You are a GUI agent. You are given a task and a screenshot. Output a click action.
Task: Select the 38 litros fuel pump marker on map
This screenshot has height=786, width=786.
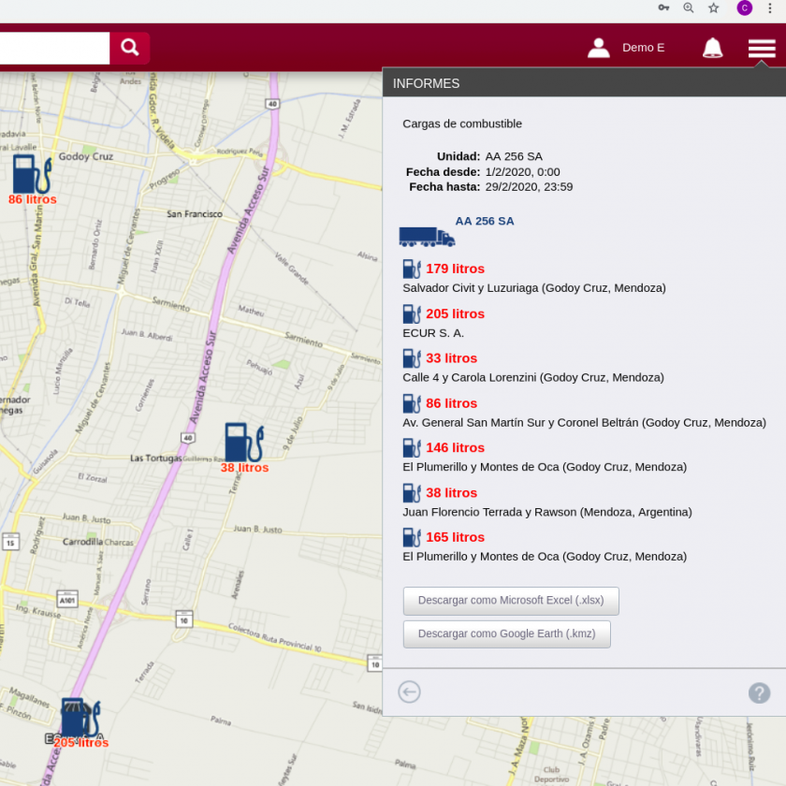coord(243,444)
